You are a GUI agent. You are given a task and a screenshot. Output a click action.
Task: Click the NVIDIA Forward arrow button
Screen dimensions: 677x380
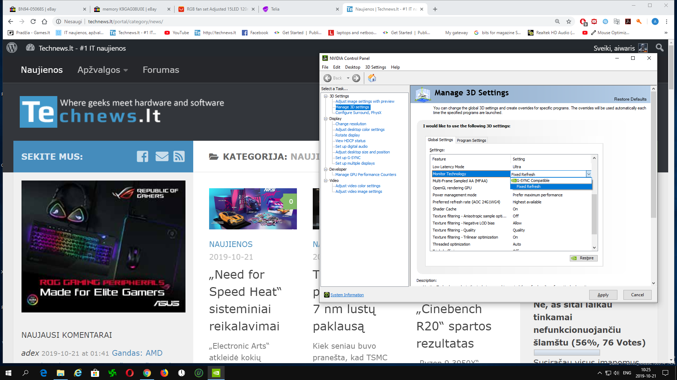pyautogui.click(x=356, y=78)
